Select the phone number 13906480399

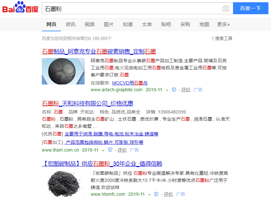pos(172,112)
